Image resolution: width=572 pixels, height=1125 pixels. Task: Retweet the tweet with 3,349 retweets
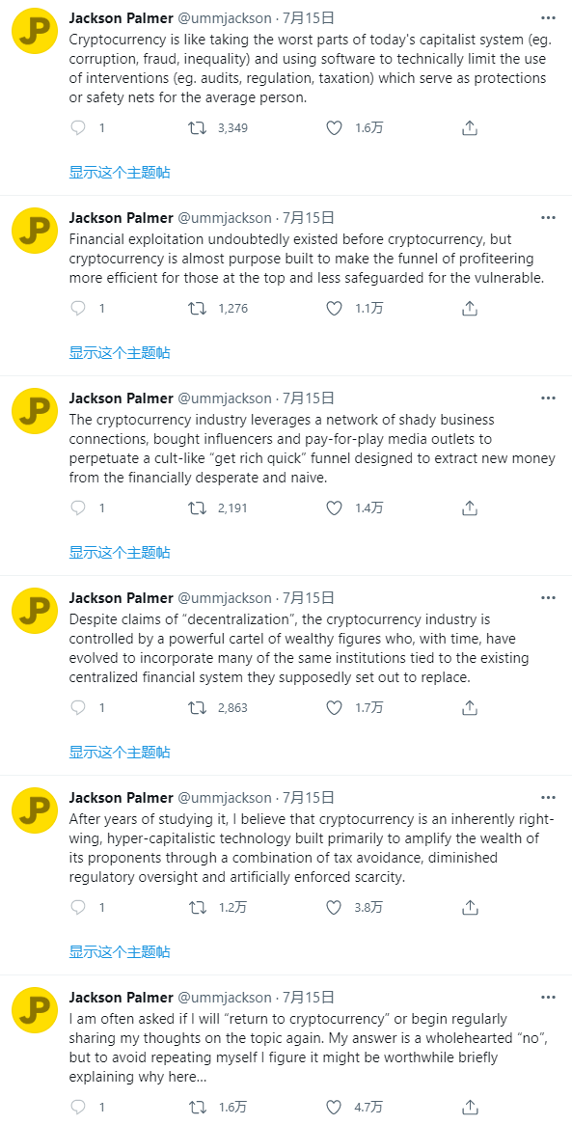[197, 128]
